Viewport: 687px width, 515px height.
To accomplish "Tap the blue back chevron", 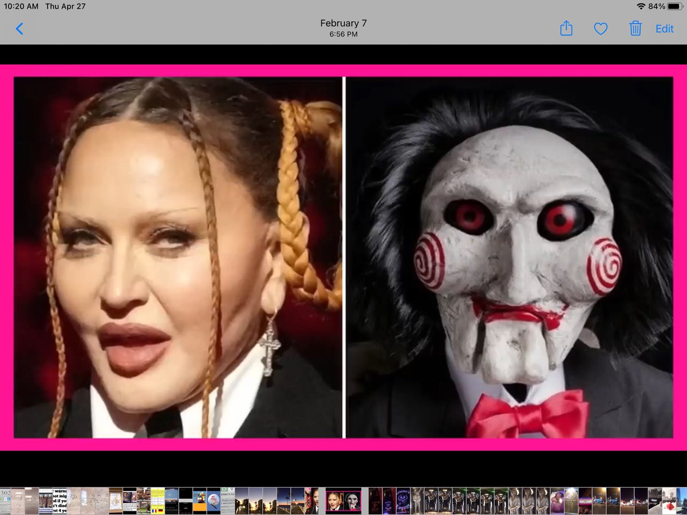I will (x=19, y=29).
